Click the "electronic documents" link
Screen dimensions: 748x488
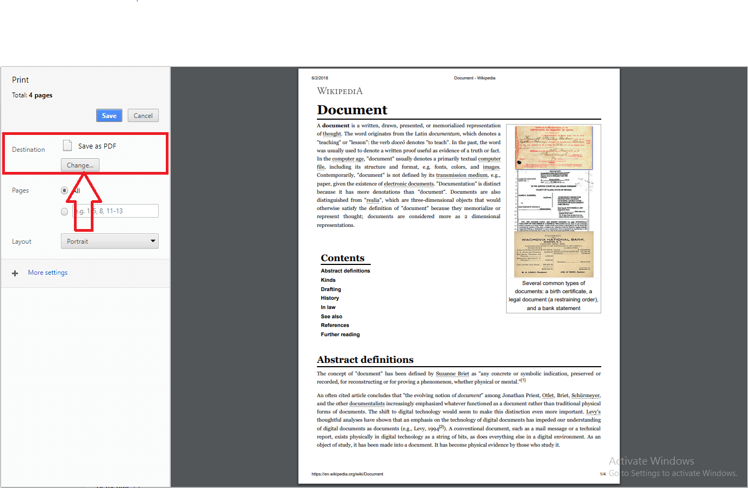pos(408,183)
